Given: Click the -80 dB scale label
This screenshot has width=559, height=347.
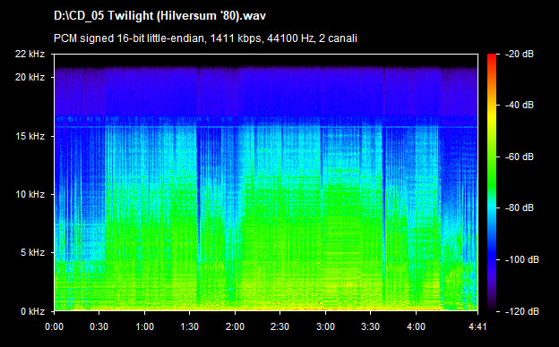Looking at the screenshot, I should pyautogui.click(x=520, y=207).
